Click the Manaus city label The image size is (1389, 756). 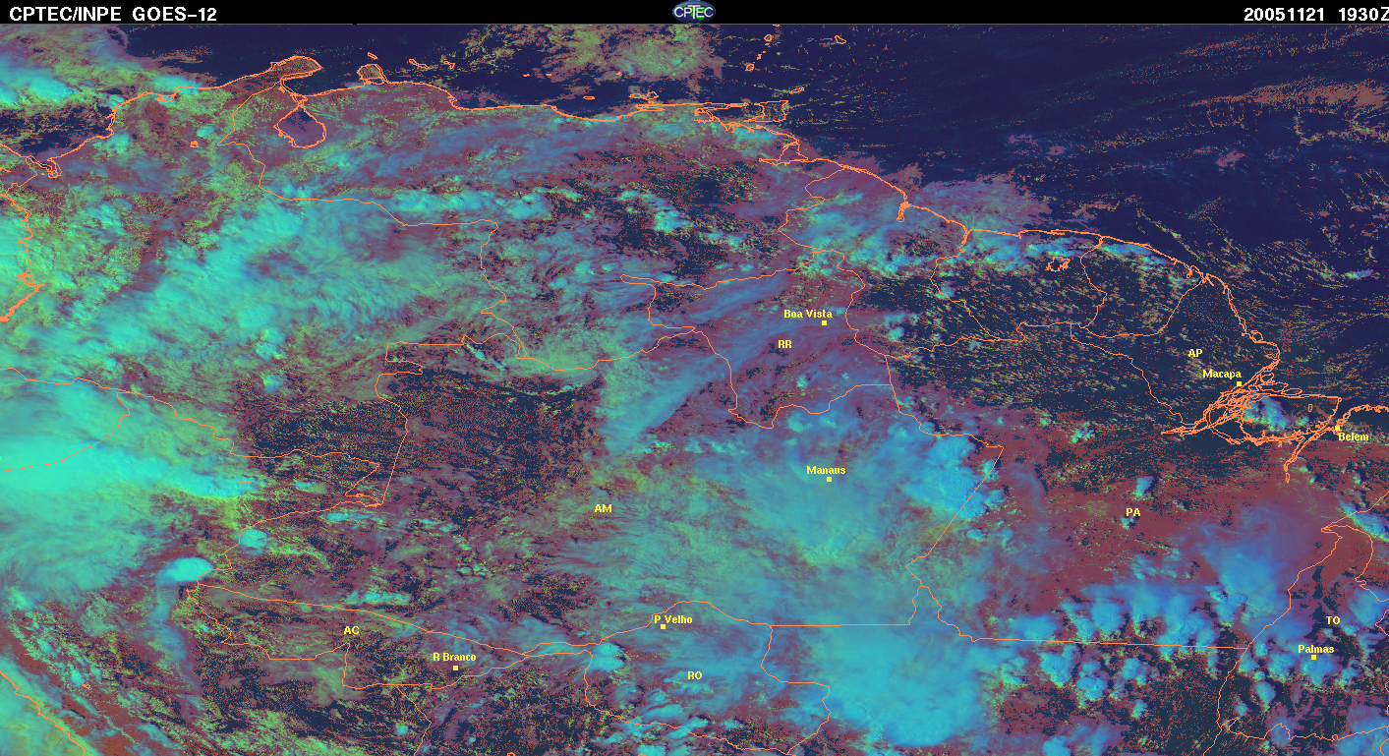click(826, 470)
